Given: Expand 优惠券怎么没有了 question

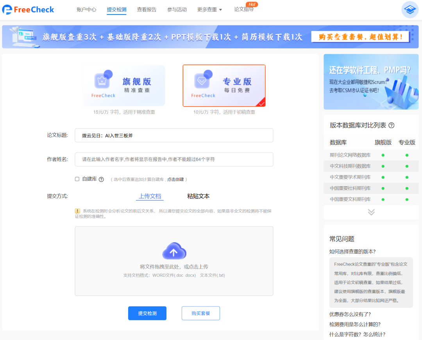Looking at the screenshot, I should pos(350,314).
